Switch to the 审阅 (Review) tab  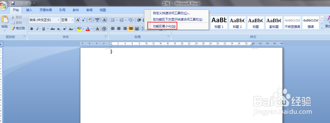tap(89, 10)
